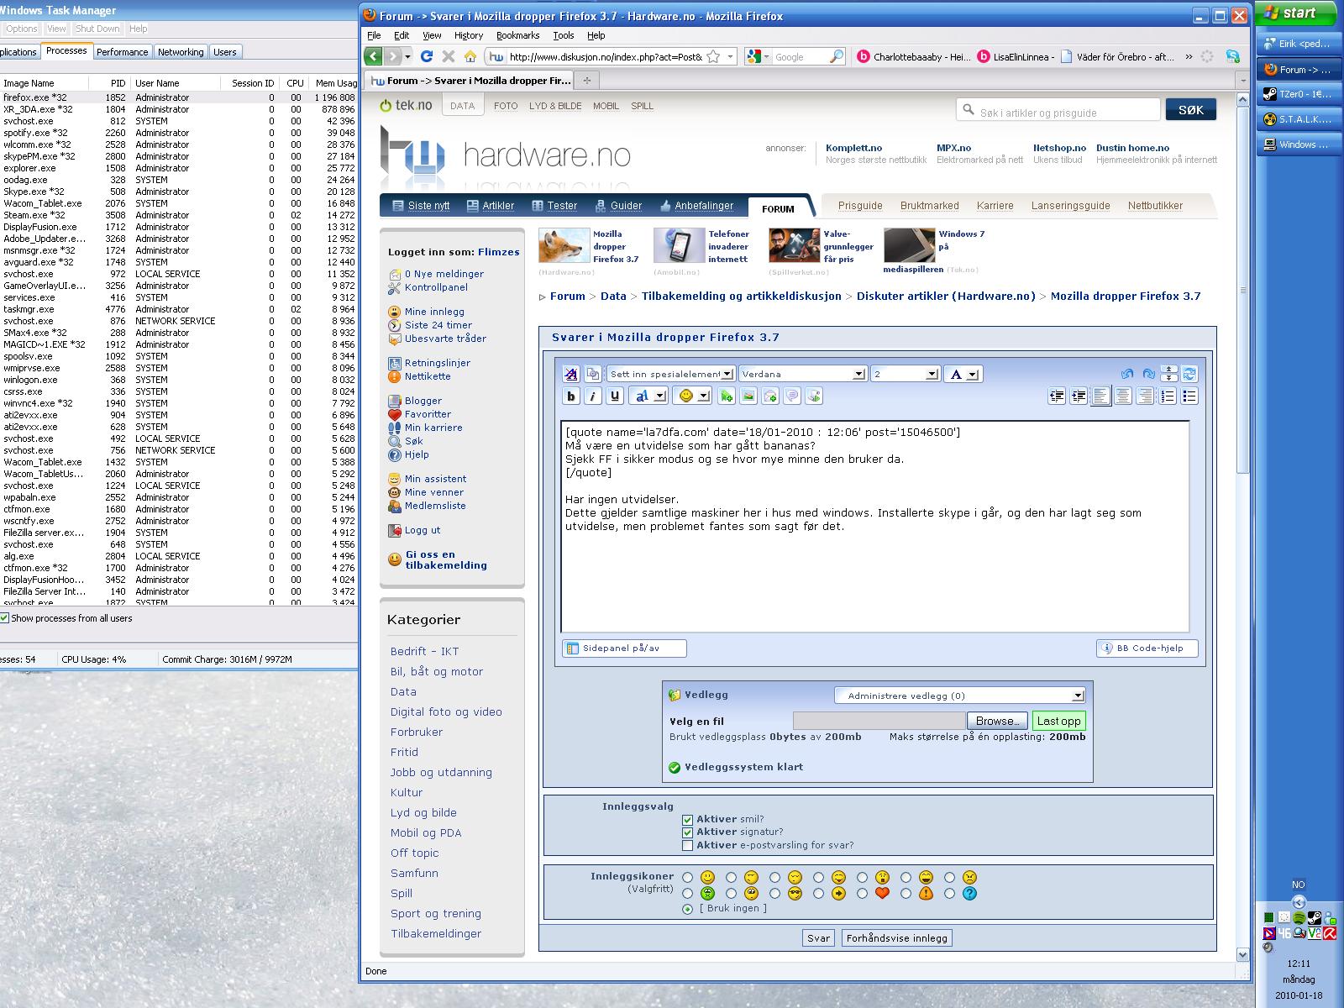
Task: Open the font size 2 dropdown
Action: click(905, 374)
